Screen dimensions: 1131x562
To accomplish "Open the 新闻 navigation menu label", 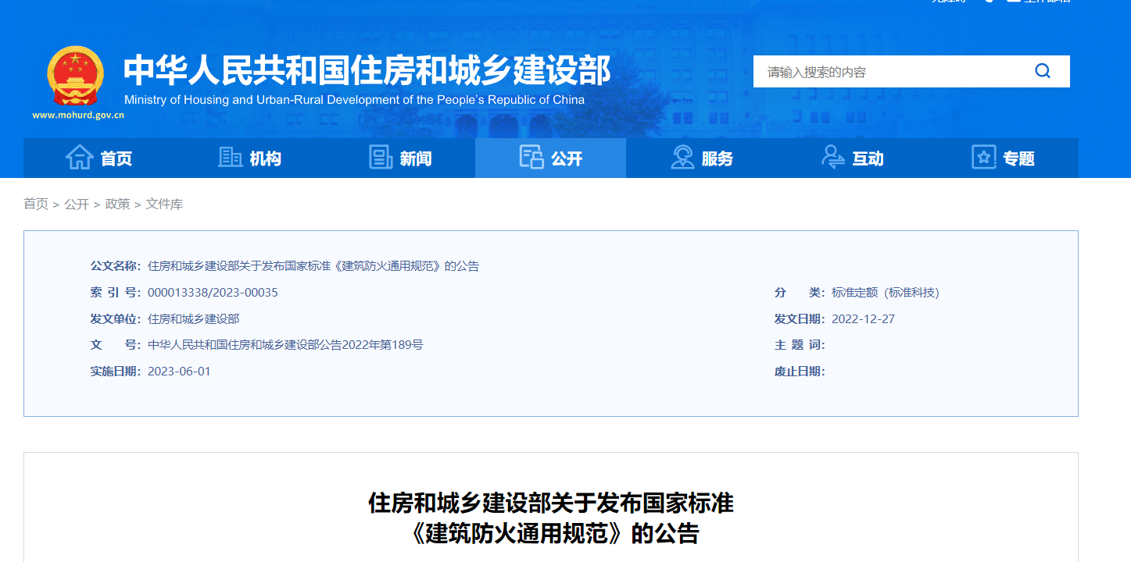I will 415,158.
